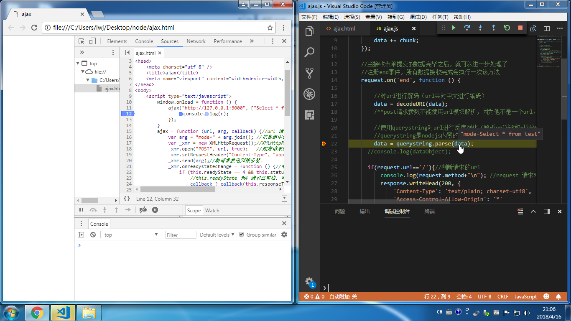
Task: Open VS Code 文件(F) menu
Action: click(309, 17)
